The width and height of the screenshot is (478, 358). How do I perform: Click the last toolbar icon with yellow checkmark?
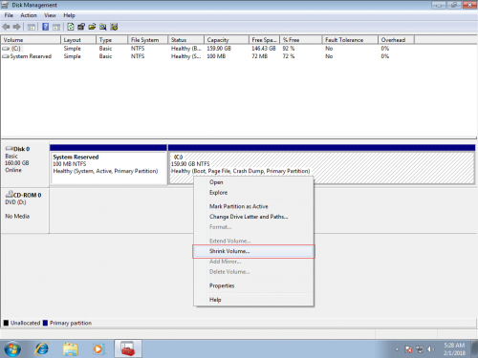(114, 27)
